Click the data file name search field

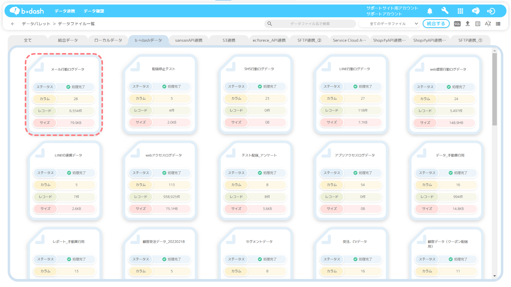click(310, 24)
